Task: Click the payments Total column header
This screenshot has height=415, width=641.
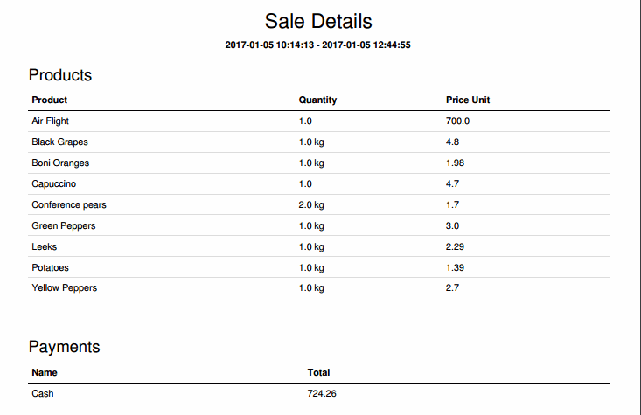Action: [x=318, y=372]
